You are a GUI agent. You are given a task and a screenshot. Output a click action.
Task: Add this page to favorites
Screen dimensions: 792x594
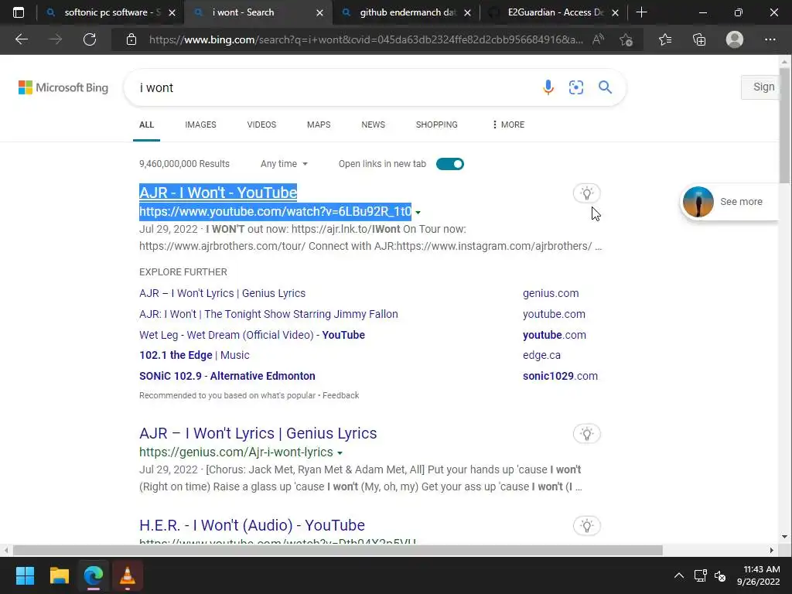tap(626, 39)
